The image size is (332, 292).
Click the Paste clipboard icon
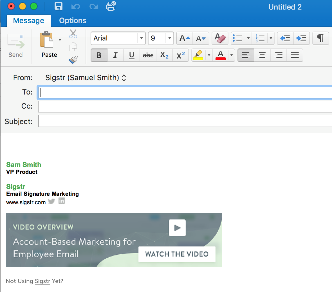[47, 39]
